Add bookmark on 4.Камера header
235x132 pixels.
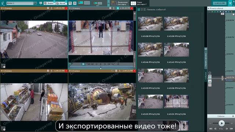click(116, 71)
